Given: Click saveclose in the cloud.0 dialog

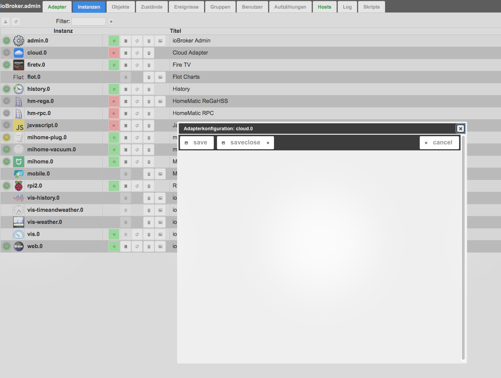Looking at the screenshot, I should [245, 143].
